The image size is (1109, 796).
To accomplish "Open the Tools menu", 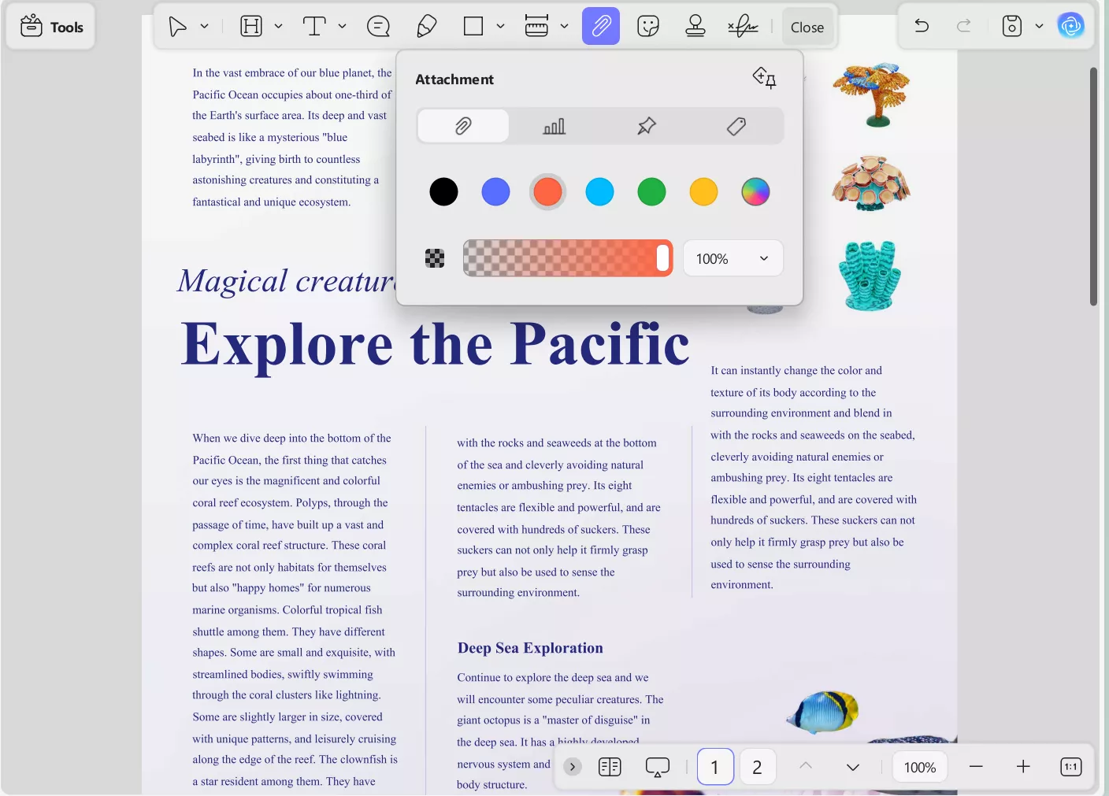I will pyautogui.click(x=51, y=27).
